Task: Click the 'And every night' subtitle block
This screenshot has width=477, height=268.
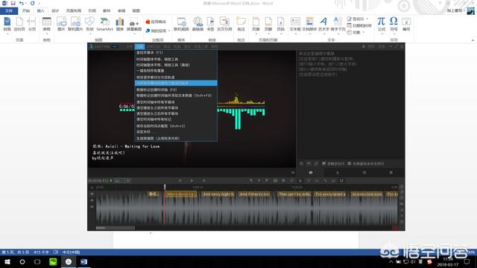Action: click(x=218, y=194)
